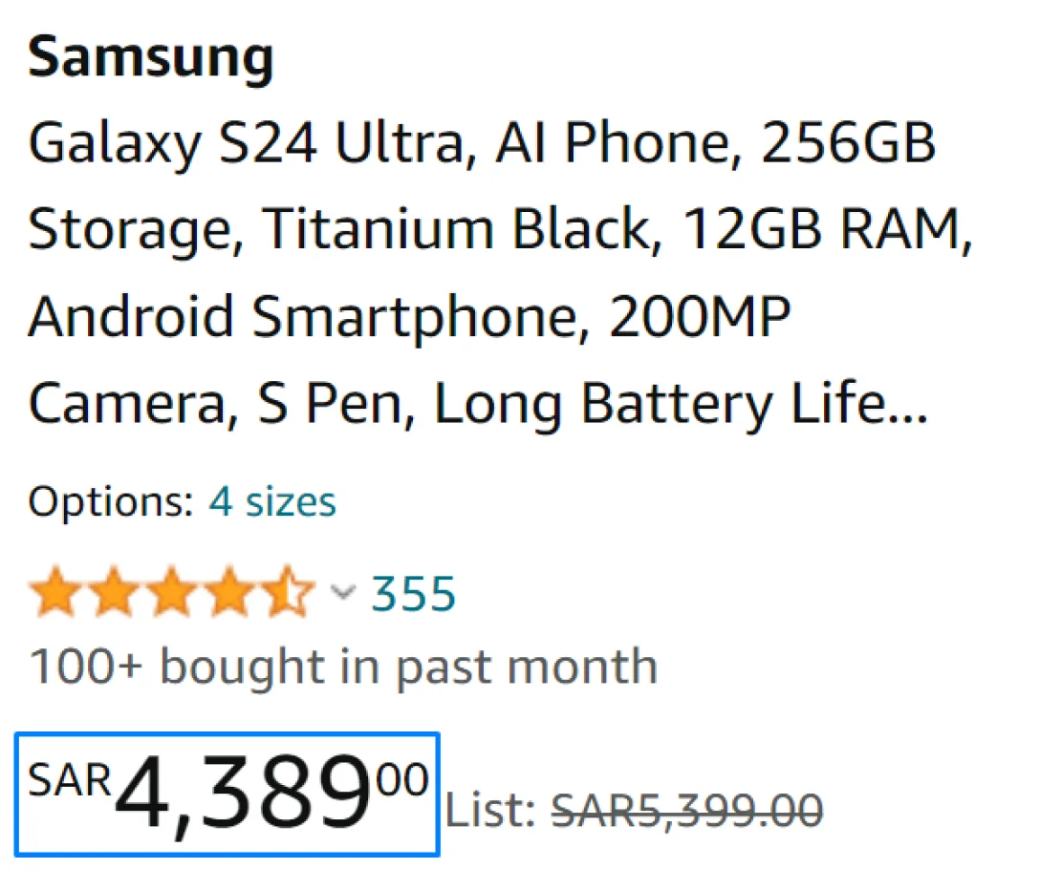Screen dimensions: 1040x890
Task: Click the Galaxy S24 Ultra product title
Action: (x=478, y=272)
